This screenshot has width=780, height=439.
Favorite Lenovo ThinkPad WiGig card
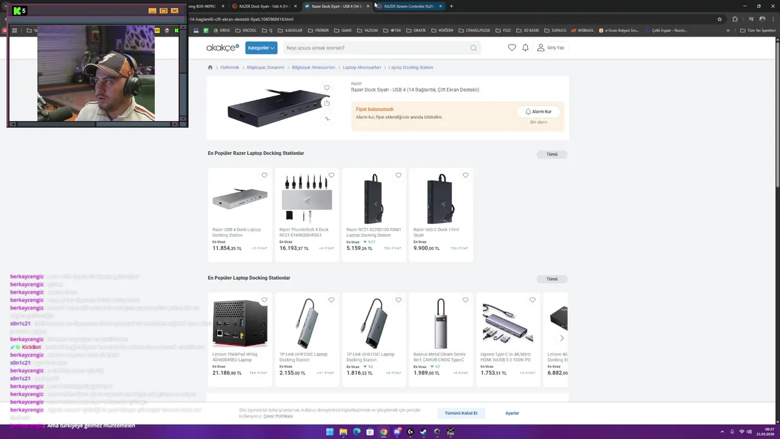coord(264,300)
